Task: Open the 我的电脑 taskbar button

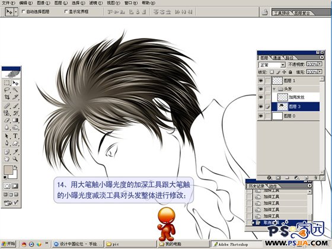Action: [183, 244]
